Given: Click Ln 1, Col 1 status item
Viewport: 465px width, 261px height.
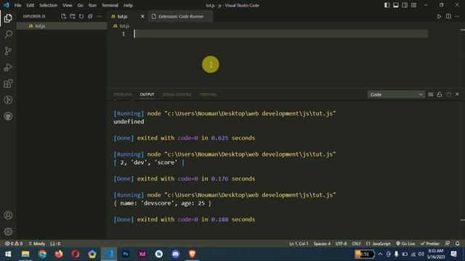Looking at the screenshot, I should [299, 244].
